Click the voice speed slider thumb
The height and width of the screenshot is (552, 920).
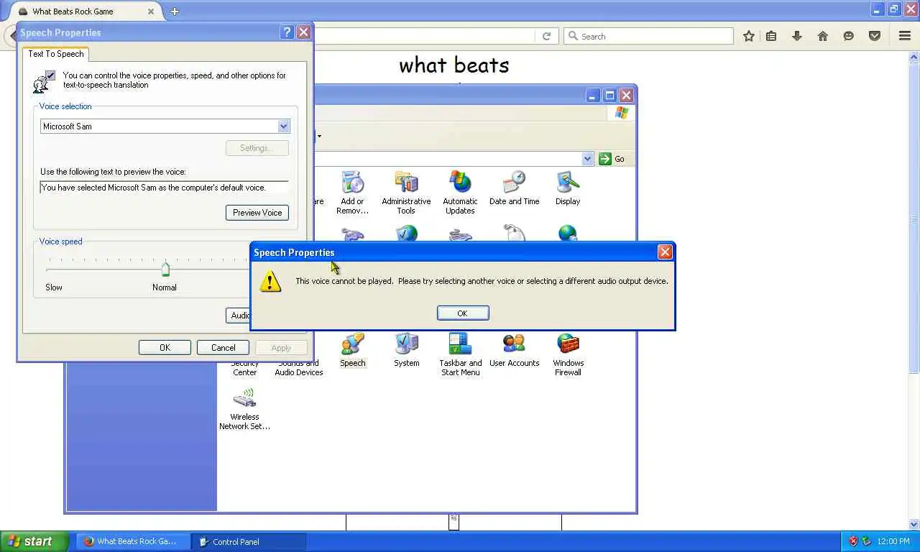click(x=165, y=269)
